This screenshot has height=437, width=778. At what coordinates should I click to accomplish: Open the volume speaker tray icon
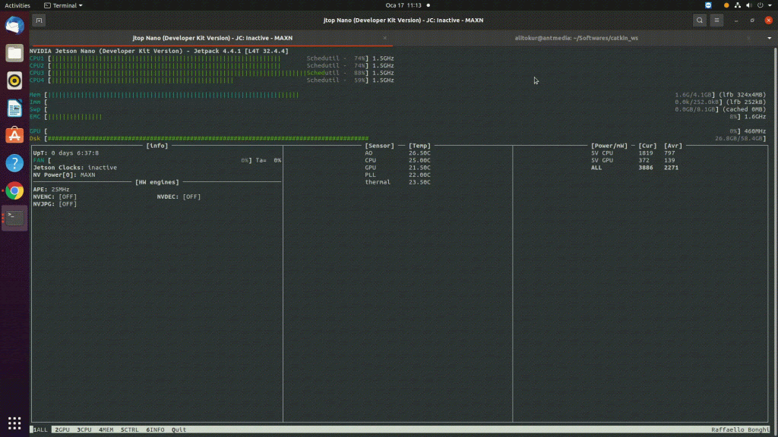coord(748,5)
